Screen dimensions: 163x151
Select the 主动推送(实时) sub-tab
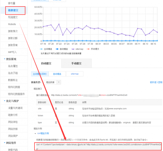coord(40,74)
